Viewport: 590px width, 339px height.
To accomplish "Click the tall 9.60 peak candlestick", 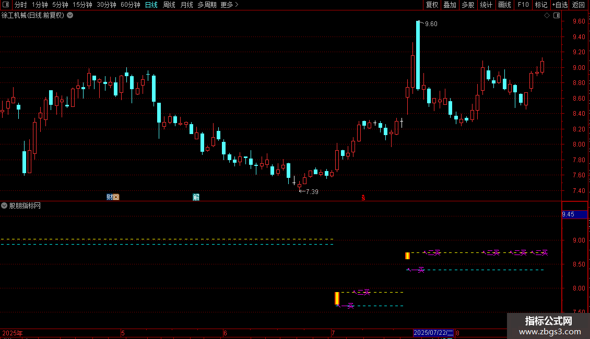I will pos(418,55).
